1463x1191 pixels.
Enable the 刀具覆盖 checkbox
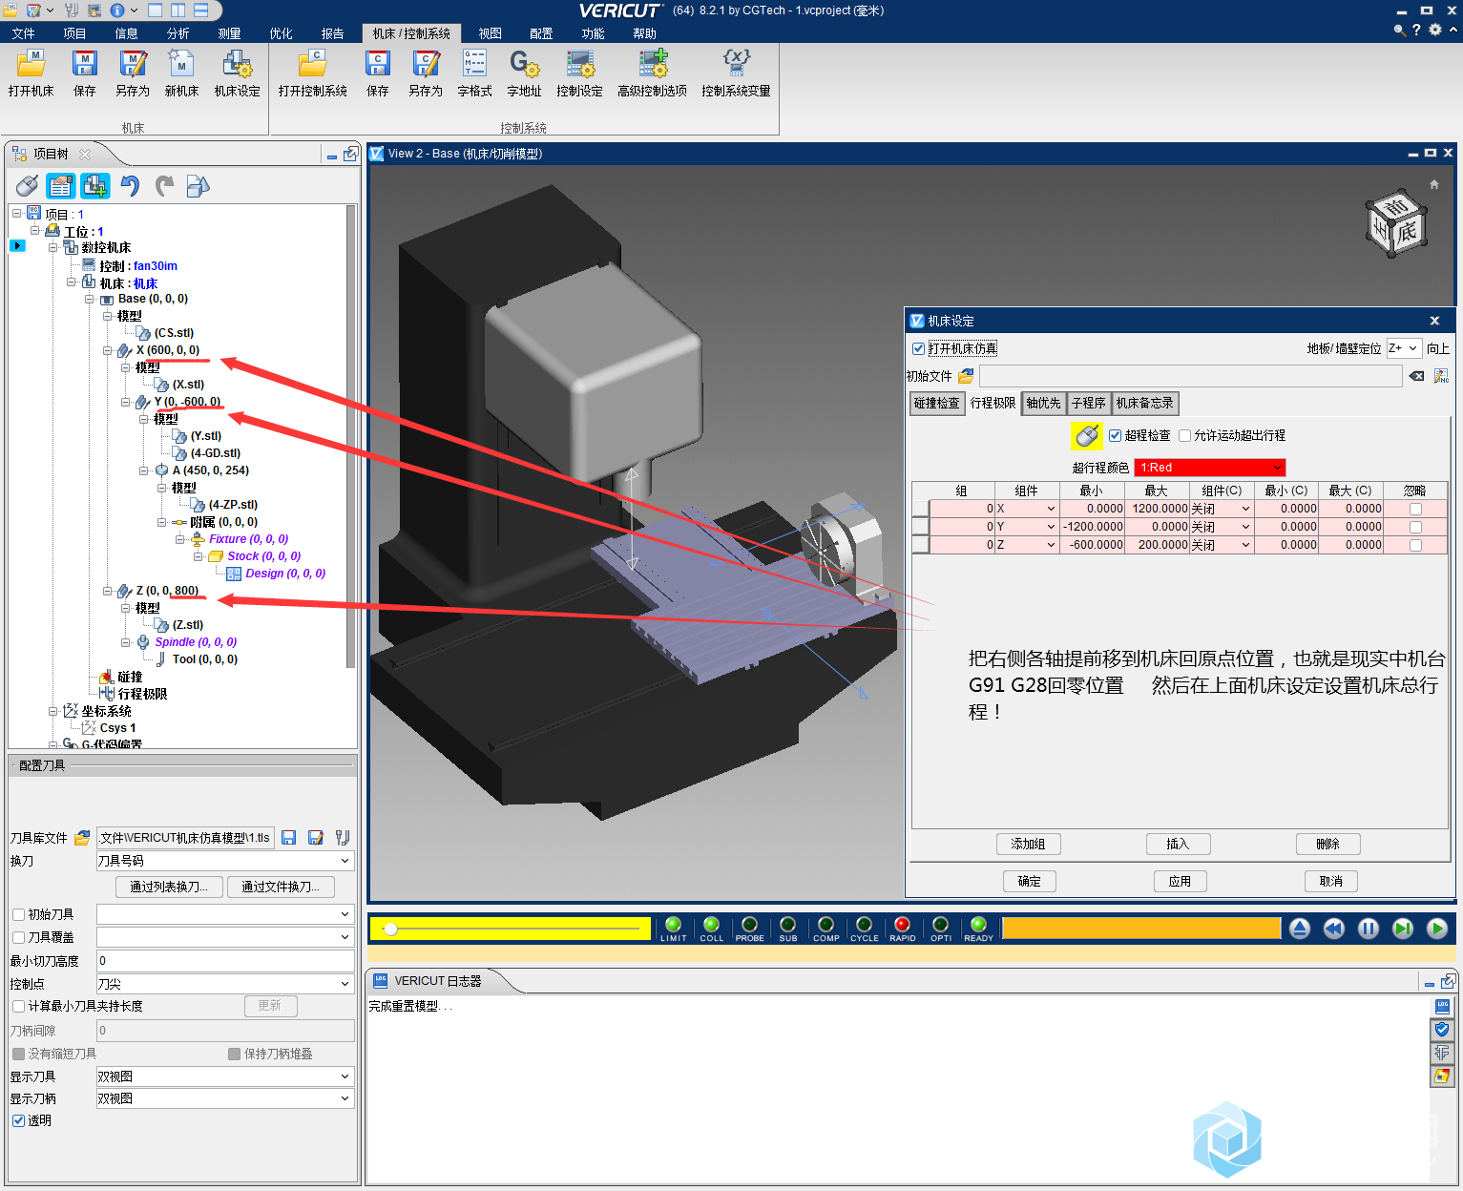18,937
